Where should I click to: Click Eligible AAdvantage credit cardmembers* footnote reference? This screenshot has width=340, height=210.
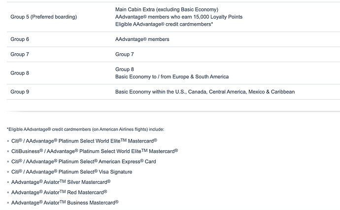point(164,24)
